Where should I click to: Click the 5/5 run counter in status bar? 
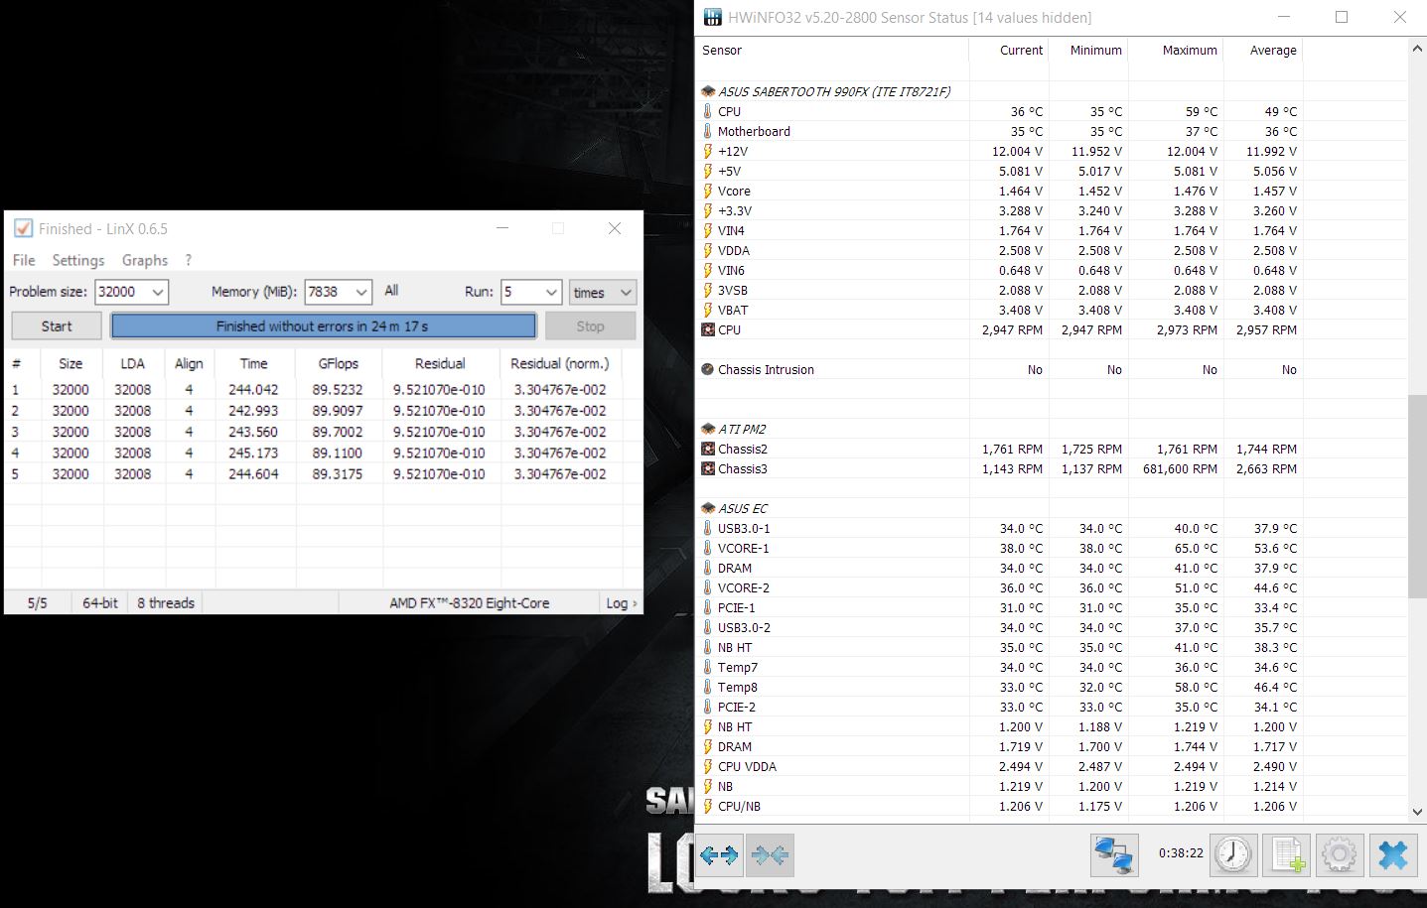(x=38, y=602)
